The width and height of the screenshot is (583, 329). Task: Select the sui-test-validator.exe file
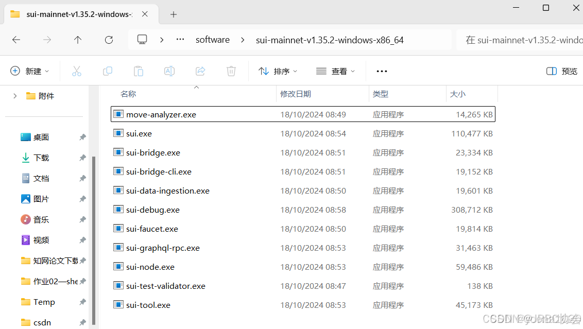(x=303, y=286)
